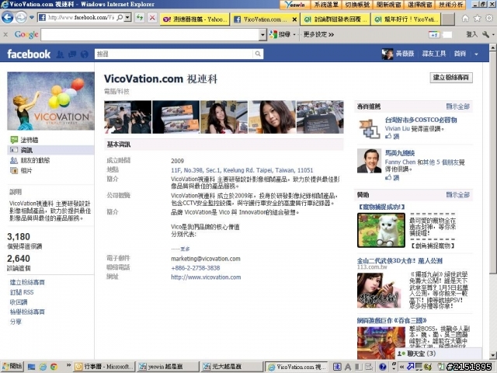
Task: Expand the Google toolbar search history dropdown
Action: (x=262, y=34)
